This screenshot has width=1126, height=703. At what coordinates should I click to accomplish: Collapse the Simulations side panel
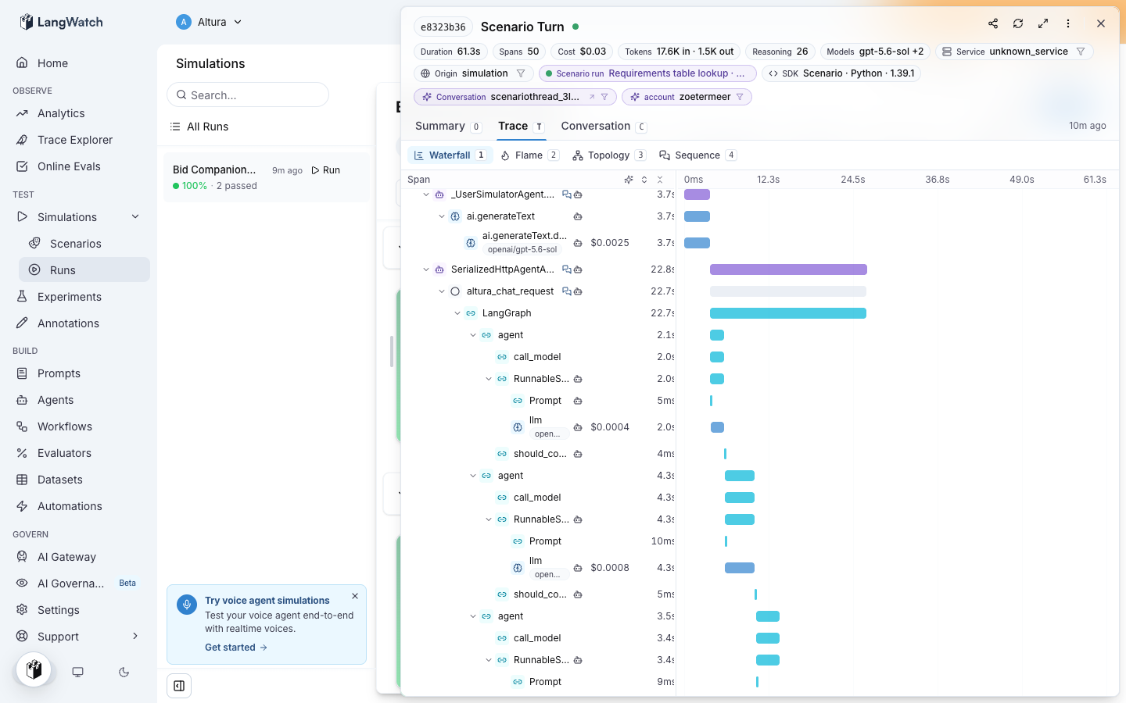pyautogui.click(x=179, y=686)
